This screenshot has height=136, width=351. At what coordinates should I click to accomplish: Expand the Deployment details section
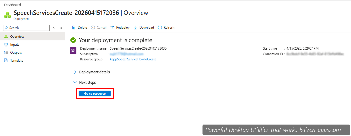point(92,72)
